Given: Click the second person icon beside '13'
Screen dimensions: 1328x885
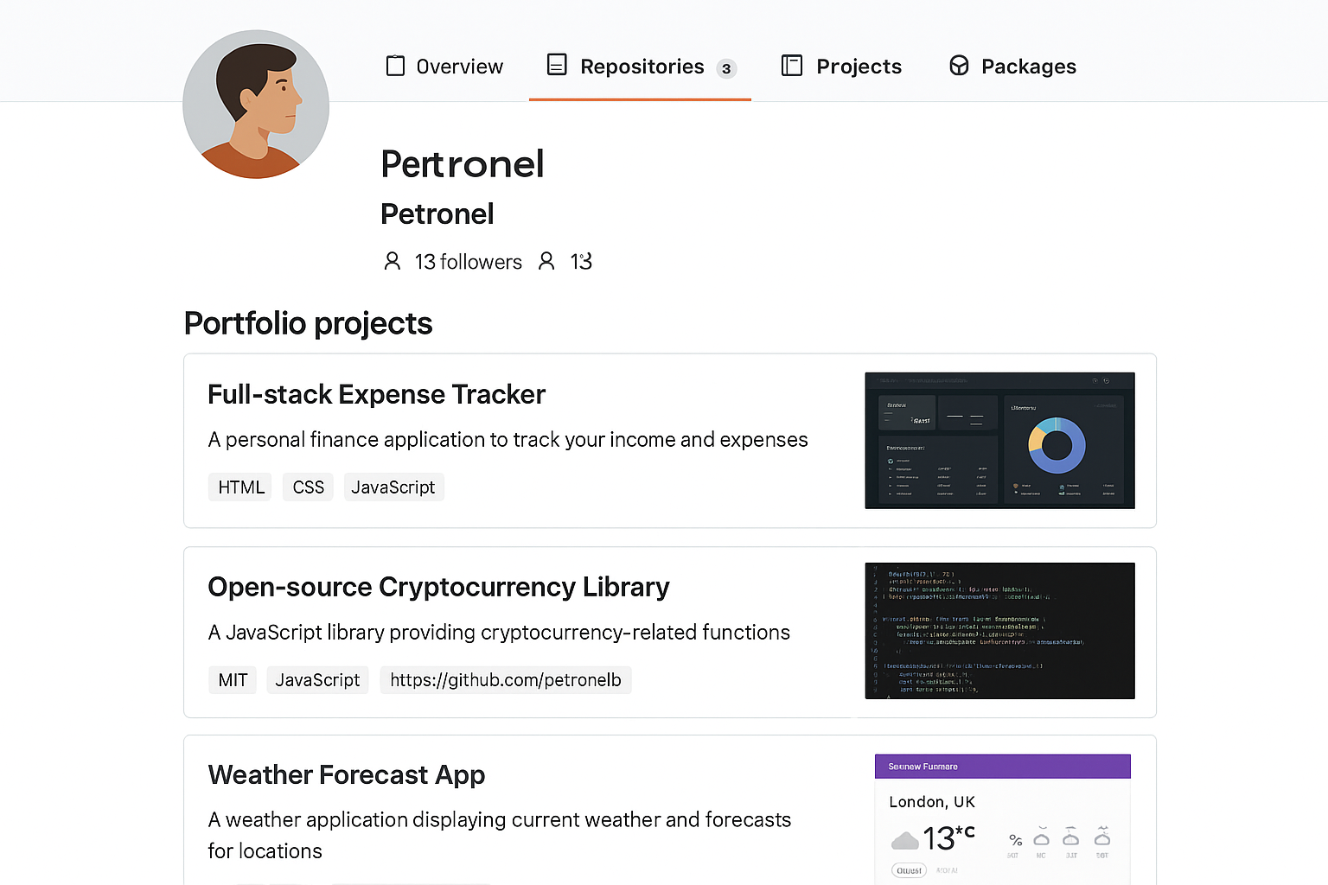Looking at the screenshot, I should [x=547, y=260].
